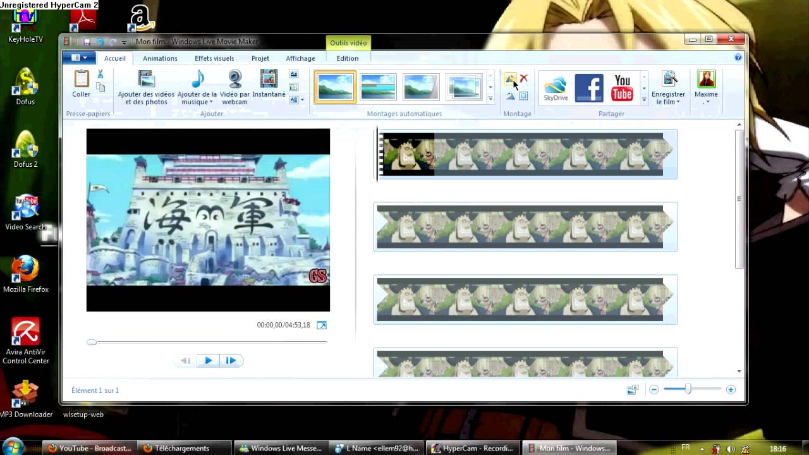
Task: Customize the quick access toolbar dropdown
Action: [x=125, y=42]
